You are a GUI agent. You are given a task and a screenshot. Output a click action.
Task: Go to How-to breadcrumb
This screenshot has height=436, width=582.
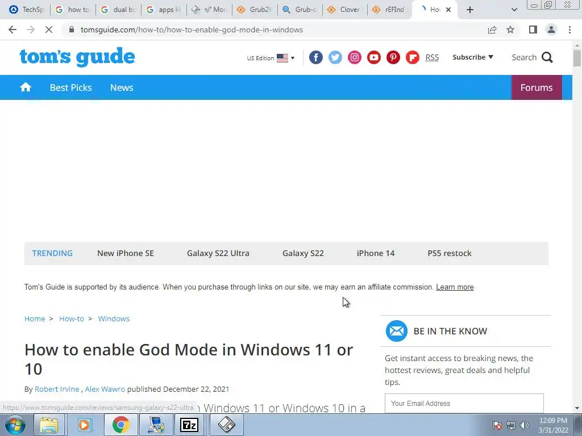click(72, 319)
